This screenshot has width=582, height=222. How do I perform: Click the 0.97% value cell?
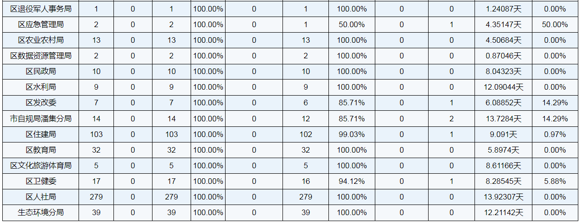pyautogui.click(x=554, y=134)
